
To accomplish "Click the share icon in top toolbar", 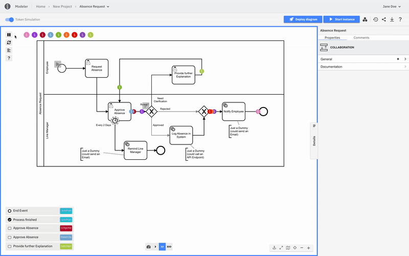I will pyautogui.click(x=384, y=19).
